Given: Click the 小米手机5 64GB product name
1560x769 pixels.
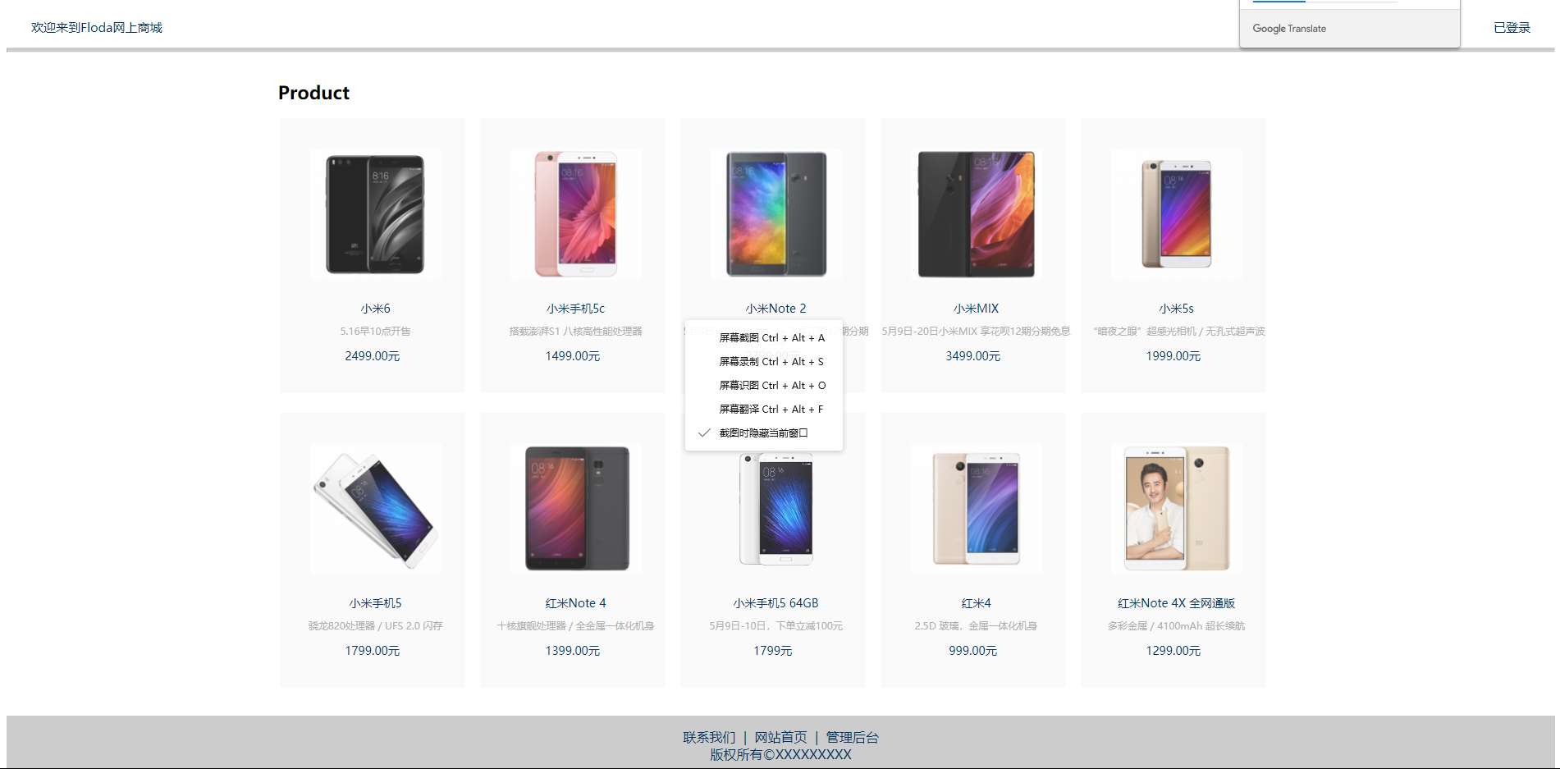Looking at the screenshot, I should tap(775, 603).
